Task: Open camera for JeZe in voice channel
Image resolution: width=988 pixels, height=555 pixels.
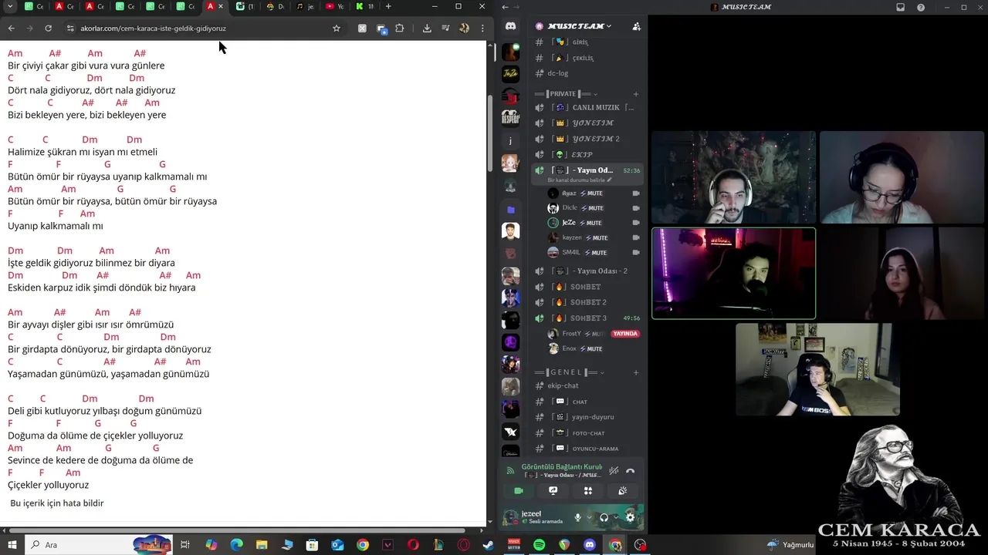Action: pyautogui.click(x=636, y=223)
